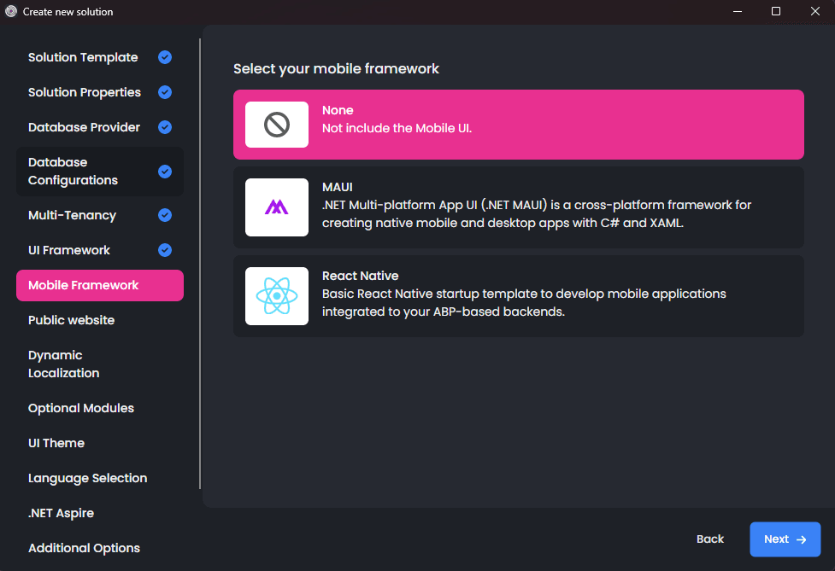The height and width of the screenshot is (571, 835).
Task: Click the Back button
Action: click(x=709, y=539)
